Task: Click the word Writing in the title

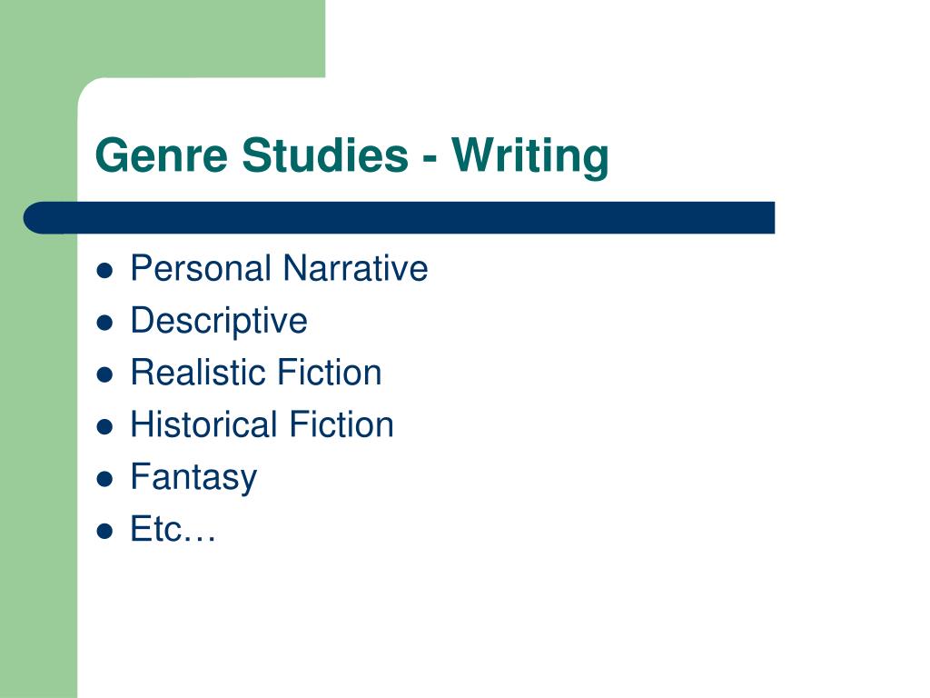Action: (530, 156)
